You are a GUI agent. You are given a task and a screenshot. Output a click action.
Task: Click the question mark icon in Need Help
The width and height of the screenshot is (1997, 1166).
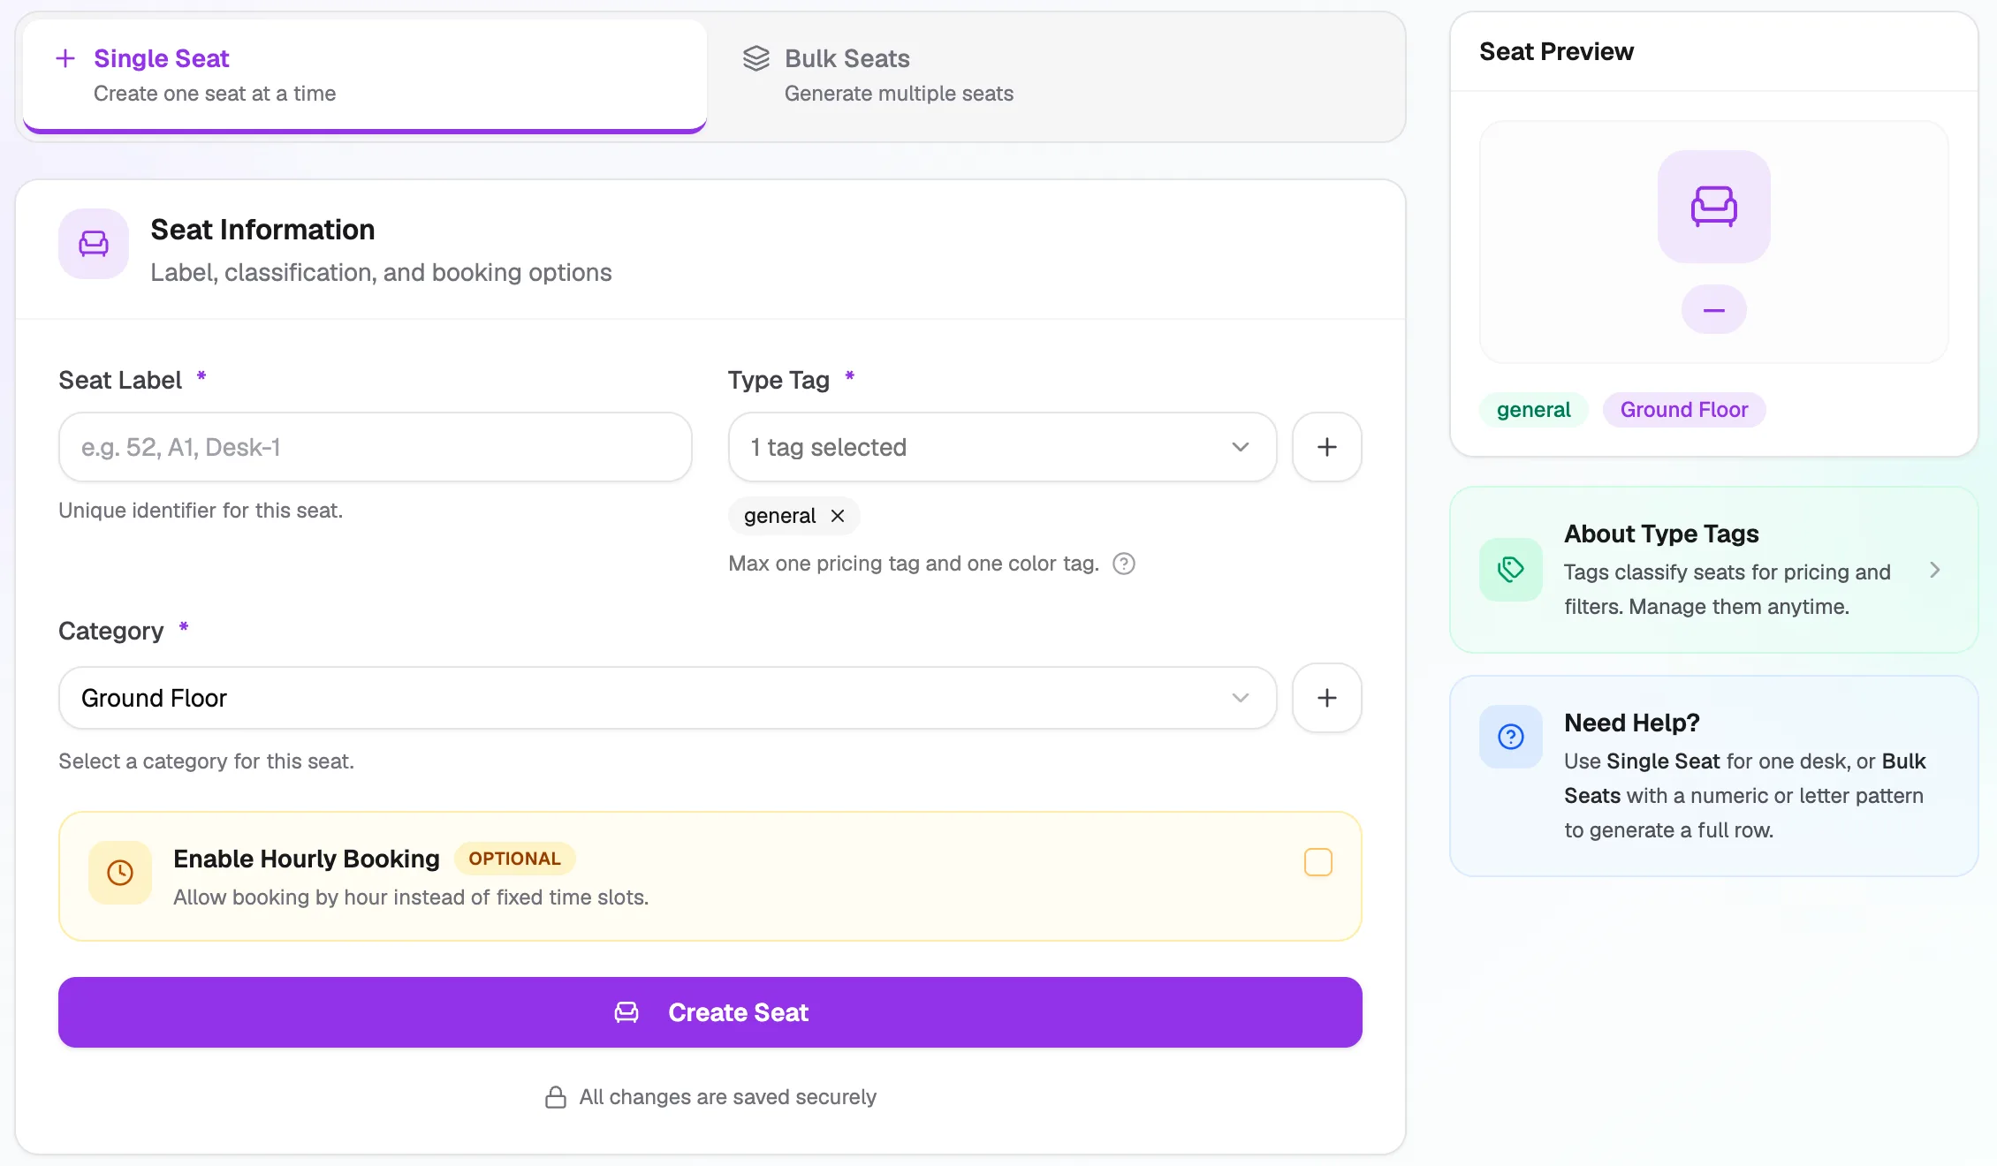pyautogui.click(x=1511, y=737)
